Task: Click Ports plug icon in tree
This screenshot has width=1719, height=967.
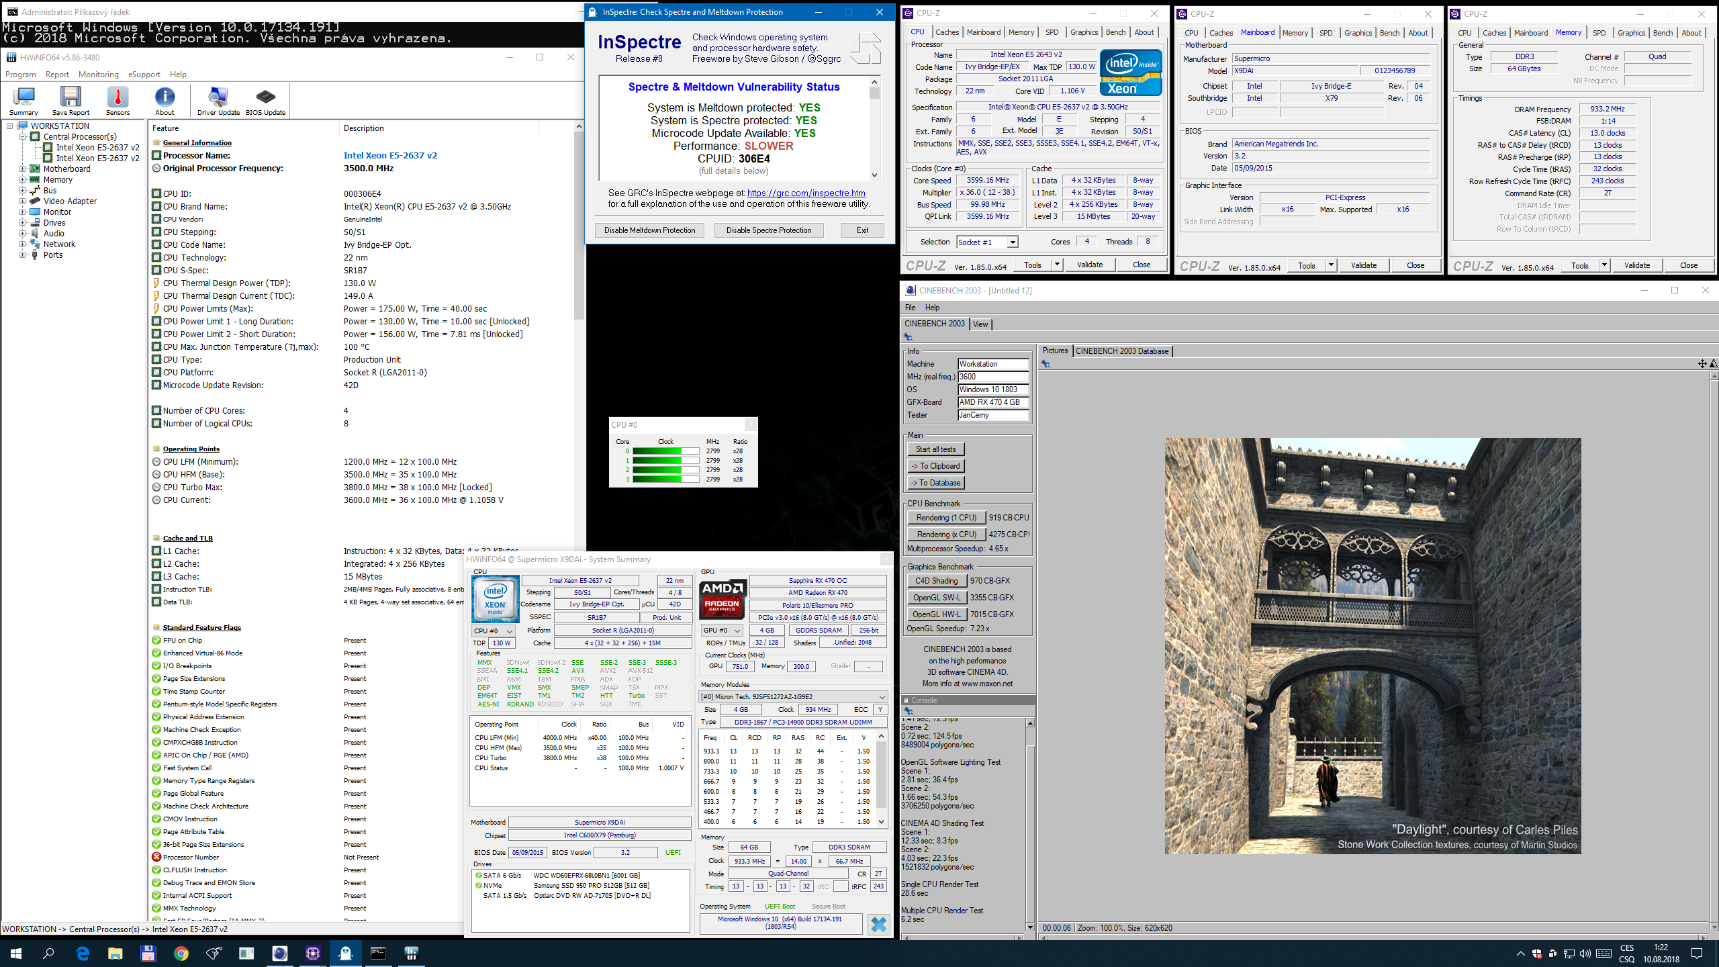Action: (x=35, y=255)
